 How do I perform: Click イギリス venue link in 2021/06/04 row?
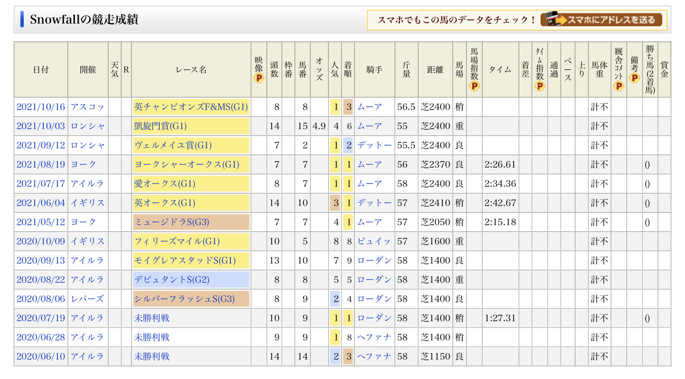click(87, 203)
